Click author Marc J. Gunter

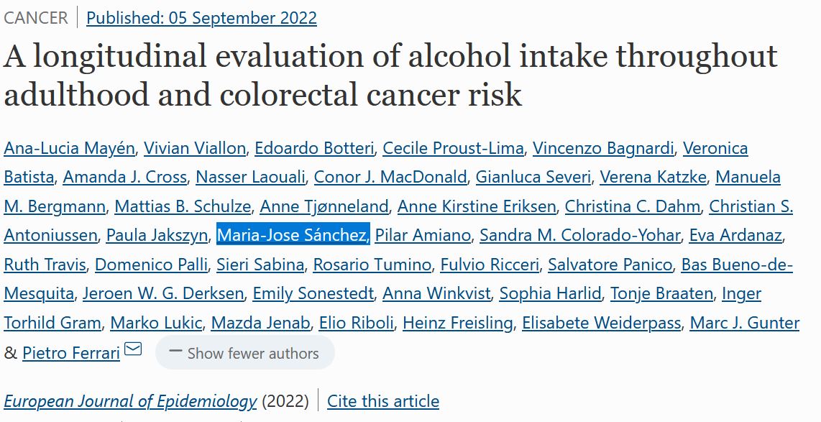[744, 323]
